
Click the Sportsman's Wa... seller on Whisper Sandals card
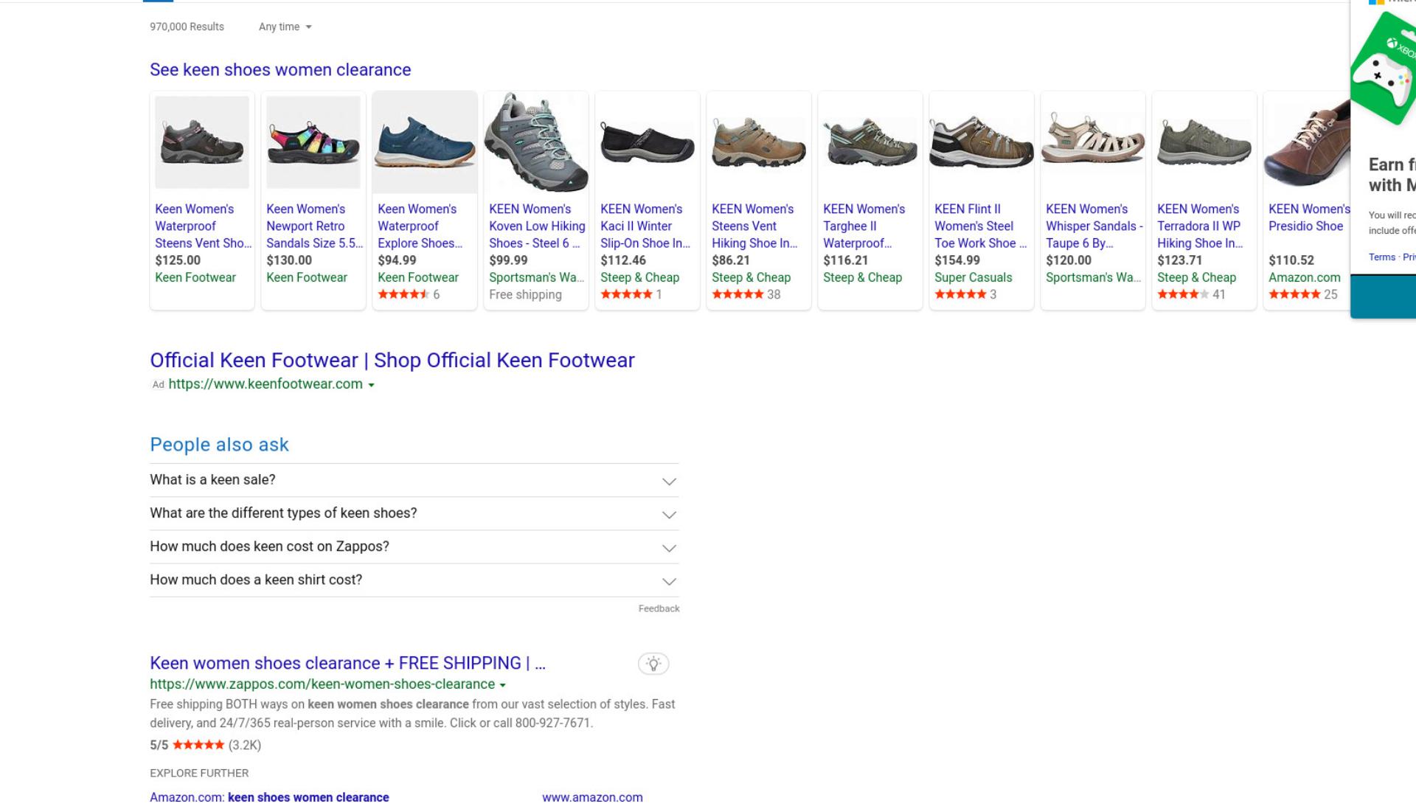click(x=1093, y=277)
